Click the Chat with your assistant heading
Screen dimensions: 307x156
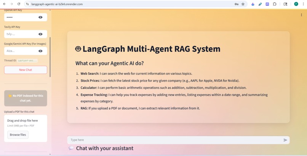104,148
